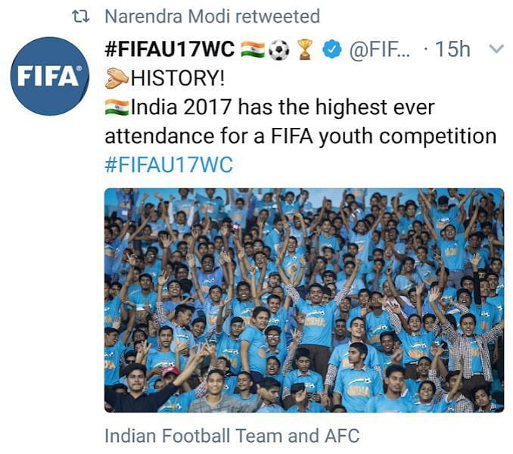
Task: Open the FIFA profile avatar
Action: coord(50,76)
